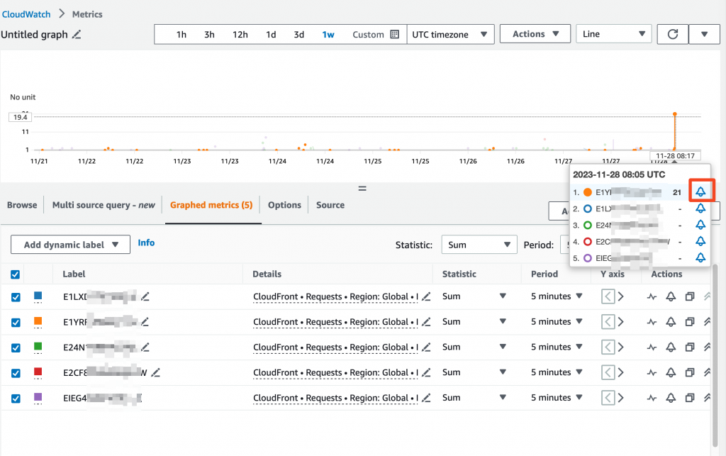Edit the Untitled graph name pencil icon

pyautogui.click(x=77, y=35)
